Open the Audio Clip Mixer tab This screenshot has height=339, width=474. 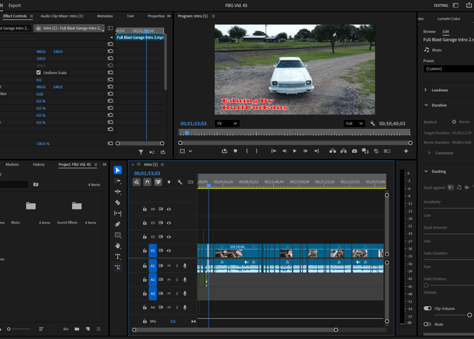[x=62, y=16]
